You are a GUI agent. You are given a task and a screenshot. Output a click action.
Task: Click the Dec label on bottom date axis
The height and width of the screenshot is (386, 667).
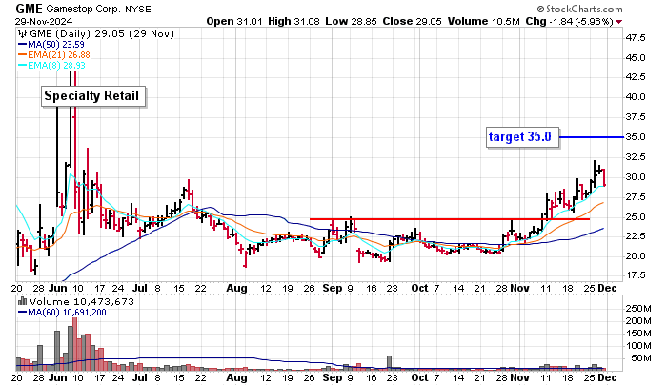(607, 377)
